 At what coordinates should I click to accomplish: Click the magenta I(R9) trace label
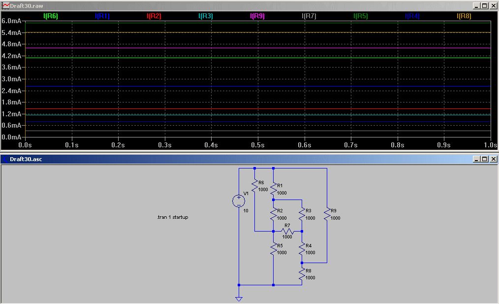pos(257,16)
